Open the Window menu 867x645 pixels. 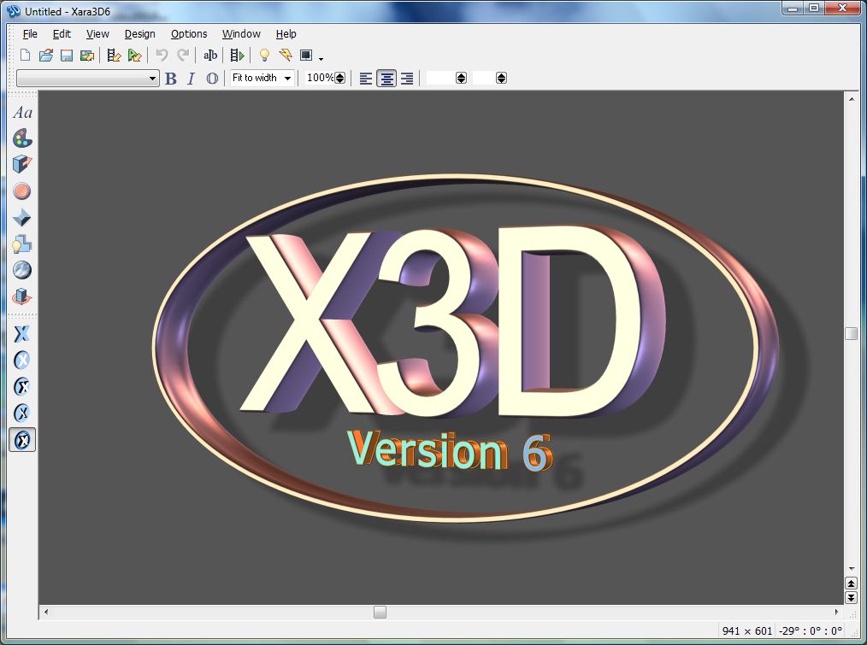point(241,33)
